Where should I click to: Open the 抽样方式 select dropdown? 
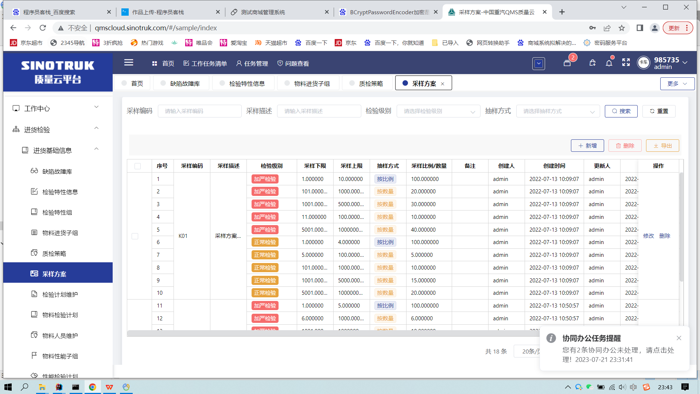click(x=558, y=111)
